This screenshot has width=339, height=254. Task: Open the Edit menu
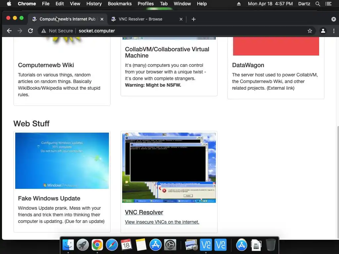pyautogui.click(x=60, y=4)
